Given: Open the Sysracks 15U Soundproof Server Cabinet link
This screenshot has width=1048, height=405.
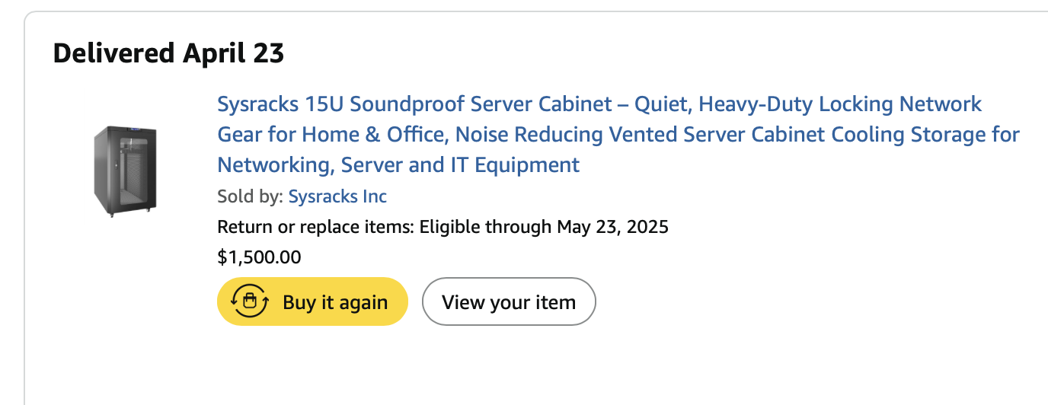Looking at the screenshot, I should point(618,134).
